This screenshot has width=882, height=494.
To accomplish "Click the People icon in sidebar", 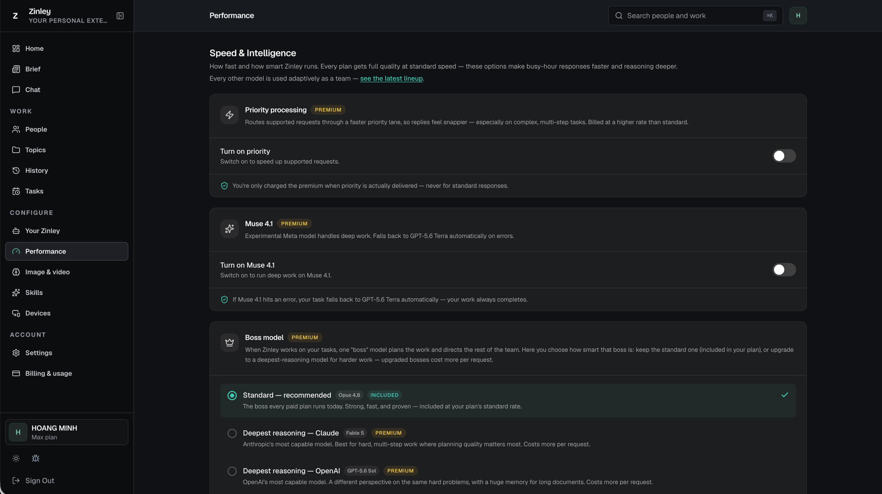I will tap(16, 129).
